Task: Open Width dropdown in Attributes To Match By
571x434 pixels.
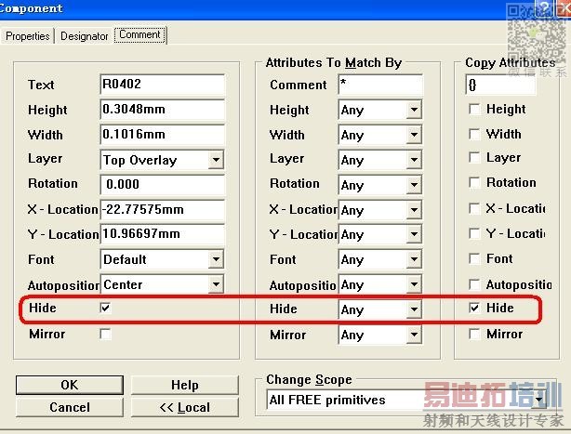Action: 380,135
